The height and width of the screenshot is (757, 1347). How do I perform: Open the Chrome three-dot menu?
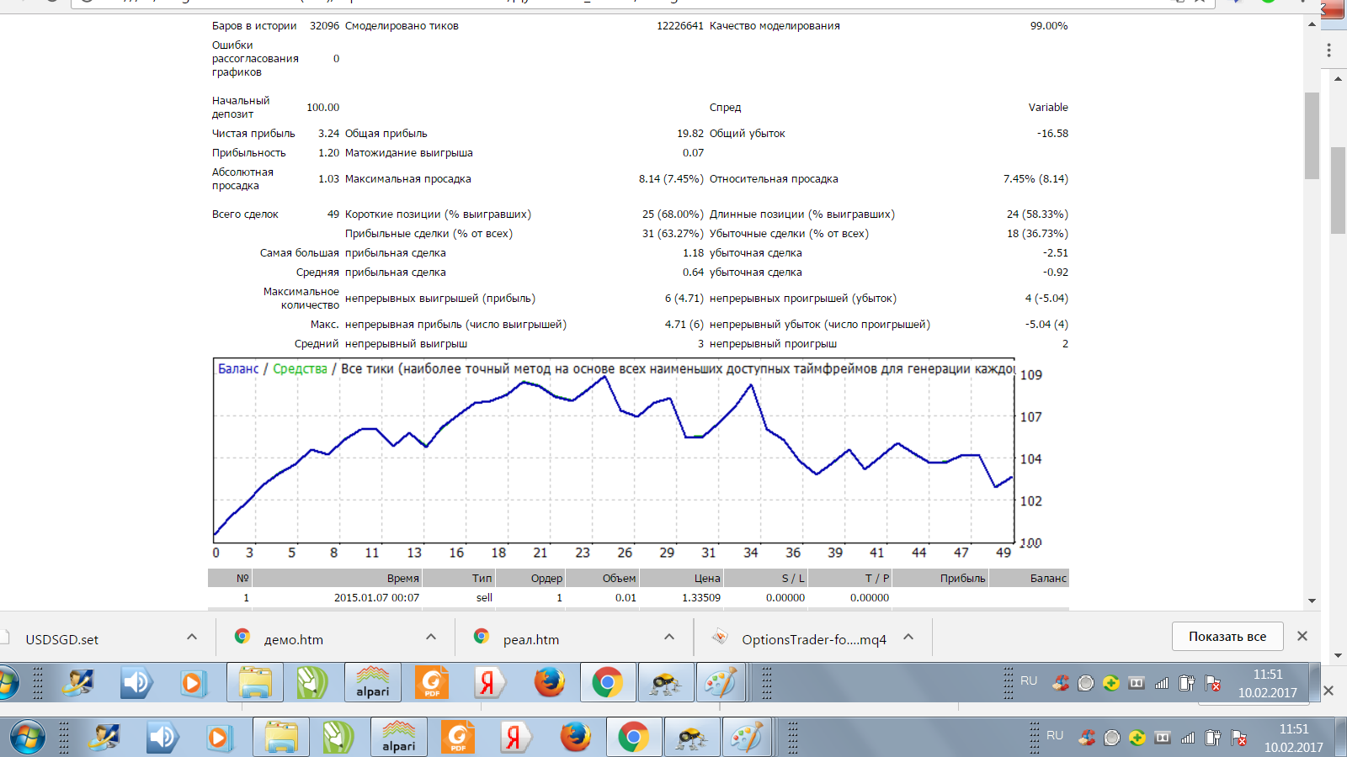pyautogui.click(x=1329, y=50)
